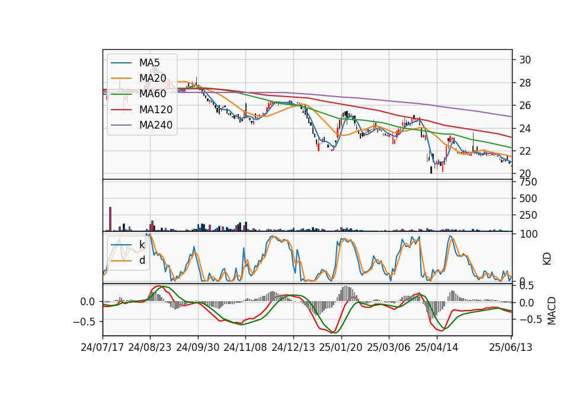Click the price axis value 26

coord(525,106)
